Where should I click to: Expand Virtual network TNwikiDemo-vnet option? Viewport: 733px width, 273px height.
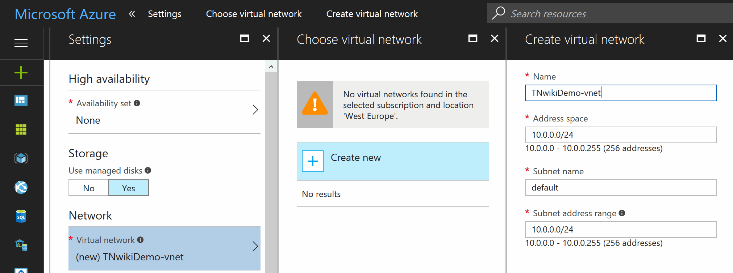[x=164, y=248]
